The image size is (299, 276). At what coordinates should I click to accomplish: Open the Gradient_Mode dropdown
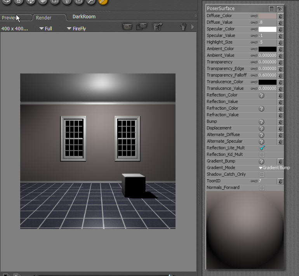click(x=274, y=168)
